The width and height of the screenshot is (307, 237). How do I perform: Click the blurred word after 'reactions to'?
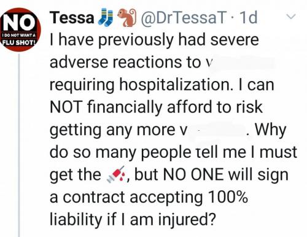[243, 63]
